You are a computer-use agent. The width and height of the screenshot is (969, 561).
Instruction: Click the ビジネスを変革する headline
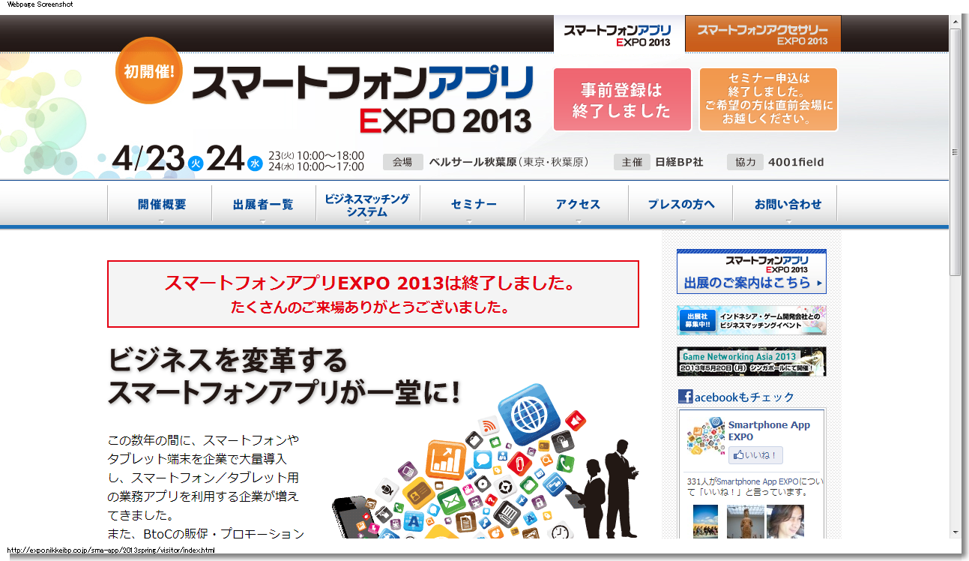click(x=228, y=360)
